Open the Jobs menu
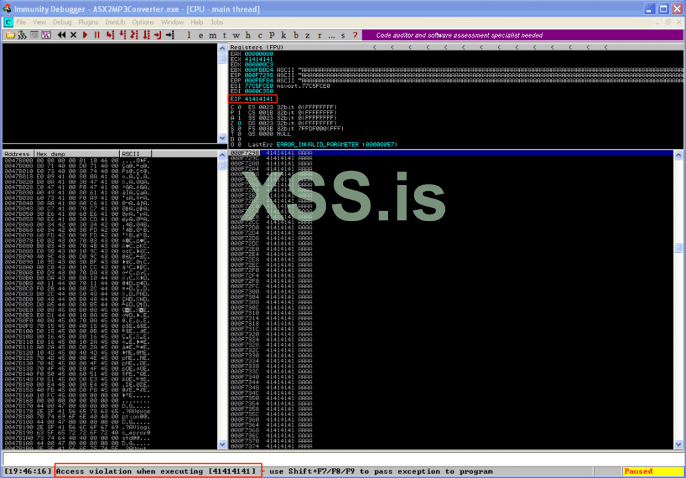The height and width of the screenshot is (478, 686). [217, 22]
